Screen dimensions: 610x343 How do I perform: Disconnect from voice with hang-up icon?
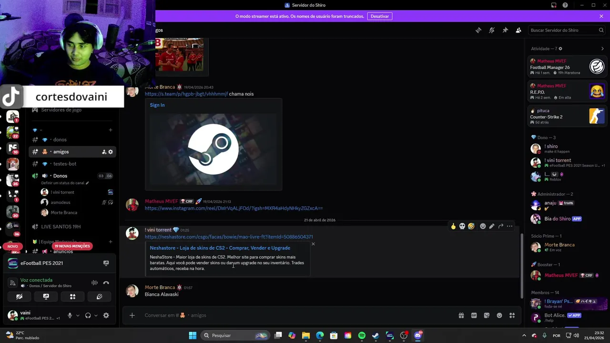[106, 282]
